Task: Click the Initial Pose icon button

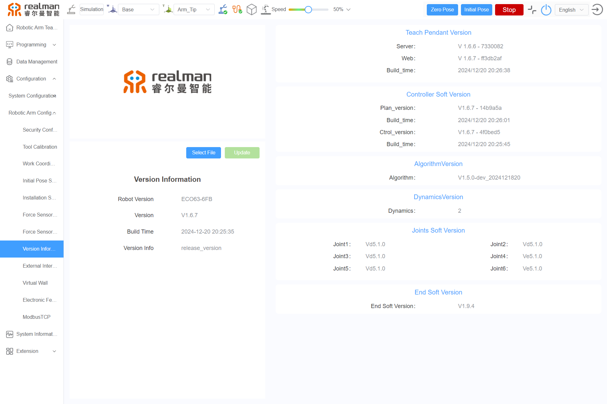Action: pos(476,9)
